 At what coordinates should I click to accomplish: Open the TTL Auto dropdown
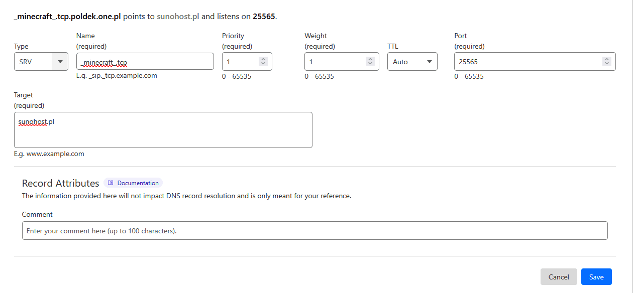412,62
